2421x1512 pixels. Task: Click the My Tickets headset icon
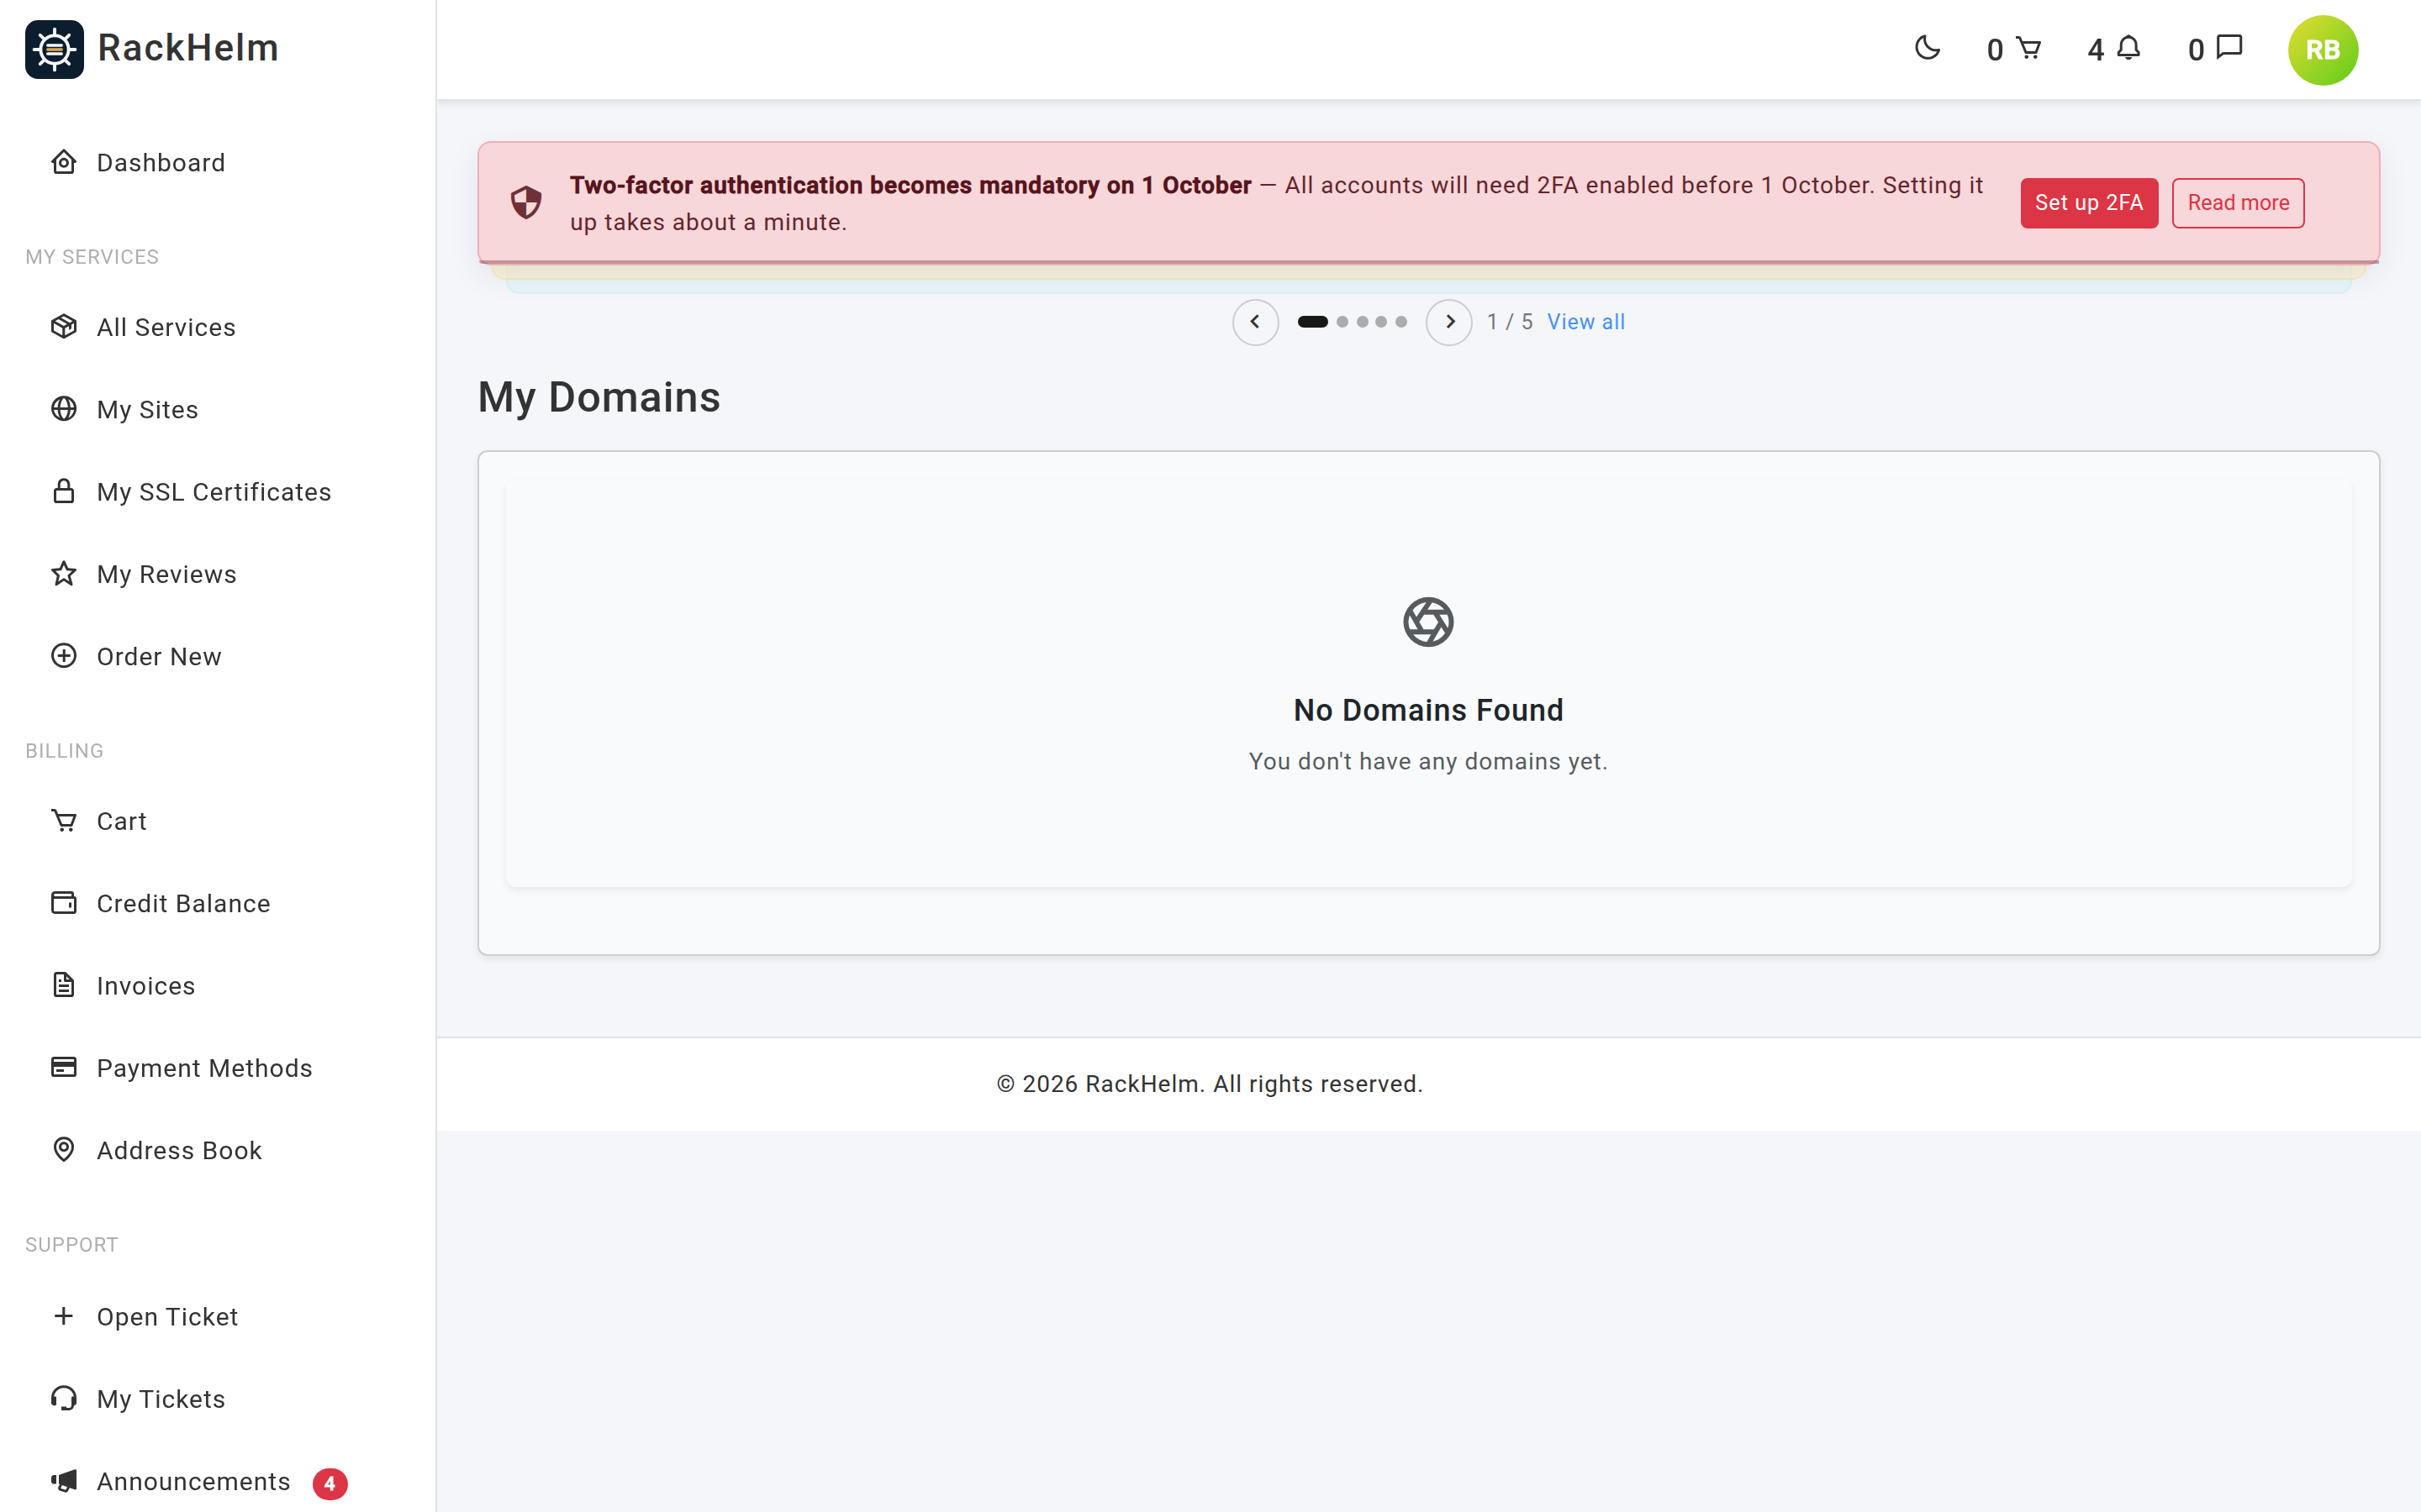[64, 1398]
